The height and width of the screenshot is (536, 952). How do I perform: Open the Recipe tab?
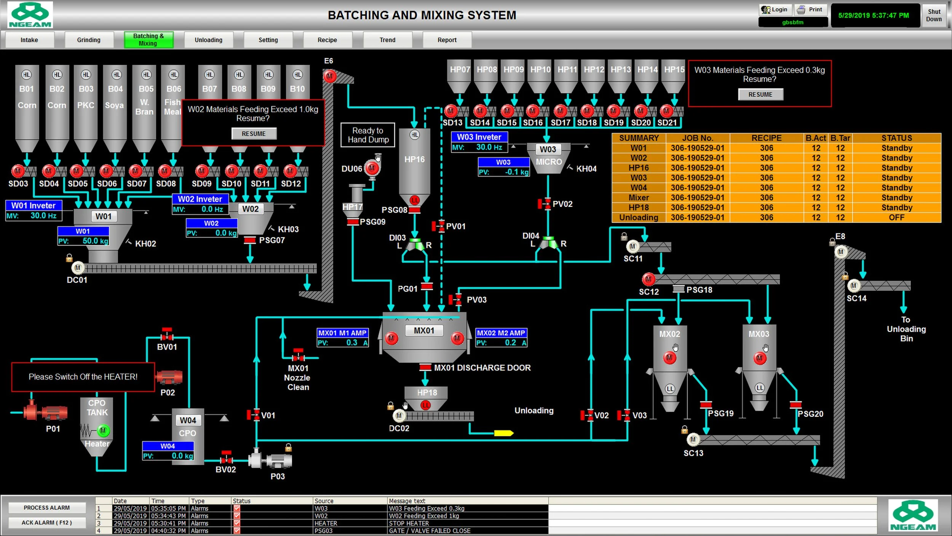327,40
